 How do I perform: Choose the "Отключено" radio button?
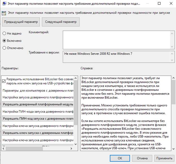(4, 48)
